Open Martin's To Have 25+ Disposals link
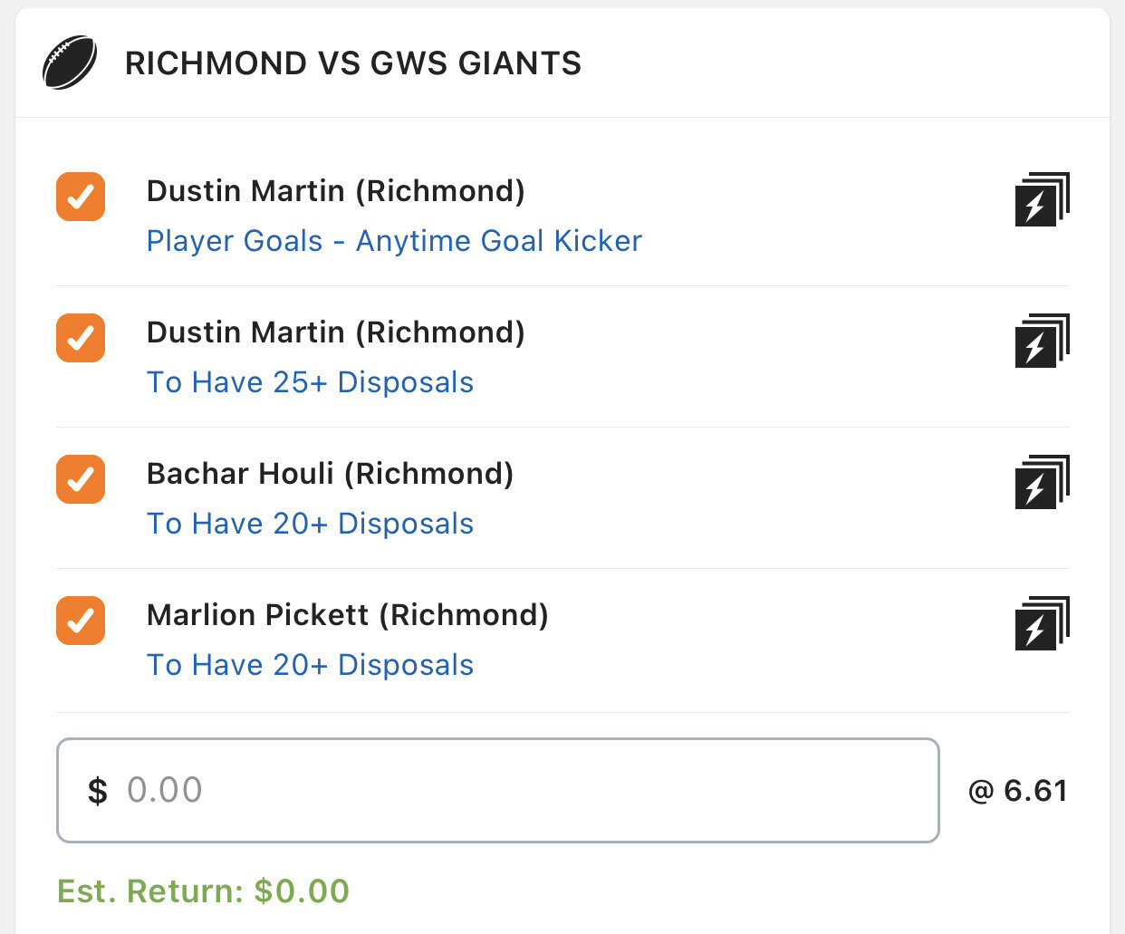 [310, 382]
